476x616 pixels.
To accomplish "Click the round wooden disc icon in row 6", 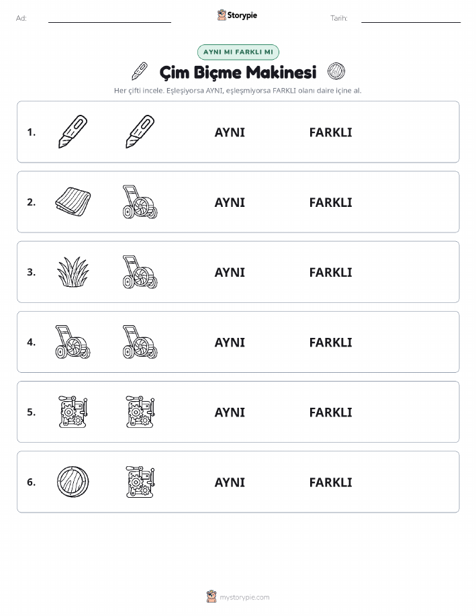I will pos(73,482).
